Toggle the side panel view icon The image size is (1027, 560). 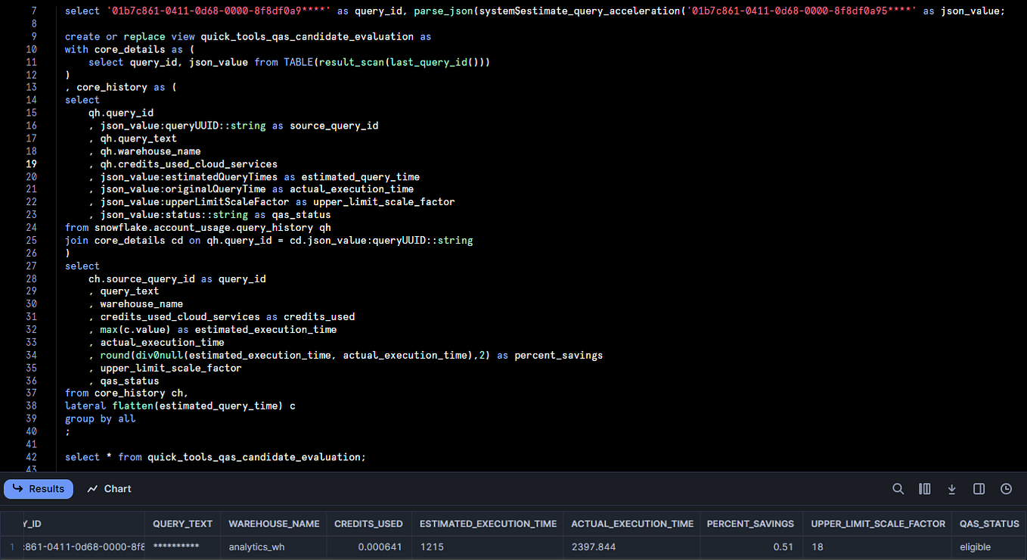(979, 489)
